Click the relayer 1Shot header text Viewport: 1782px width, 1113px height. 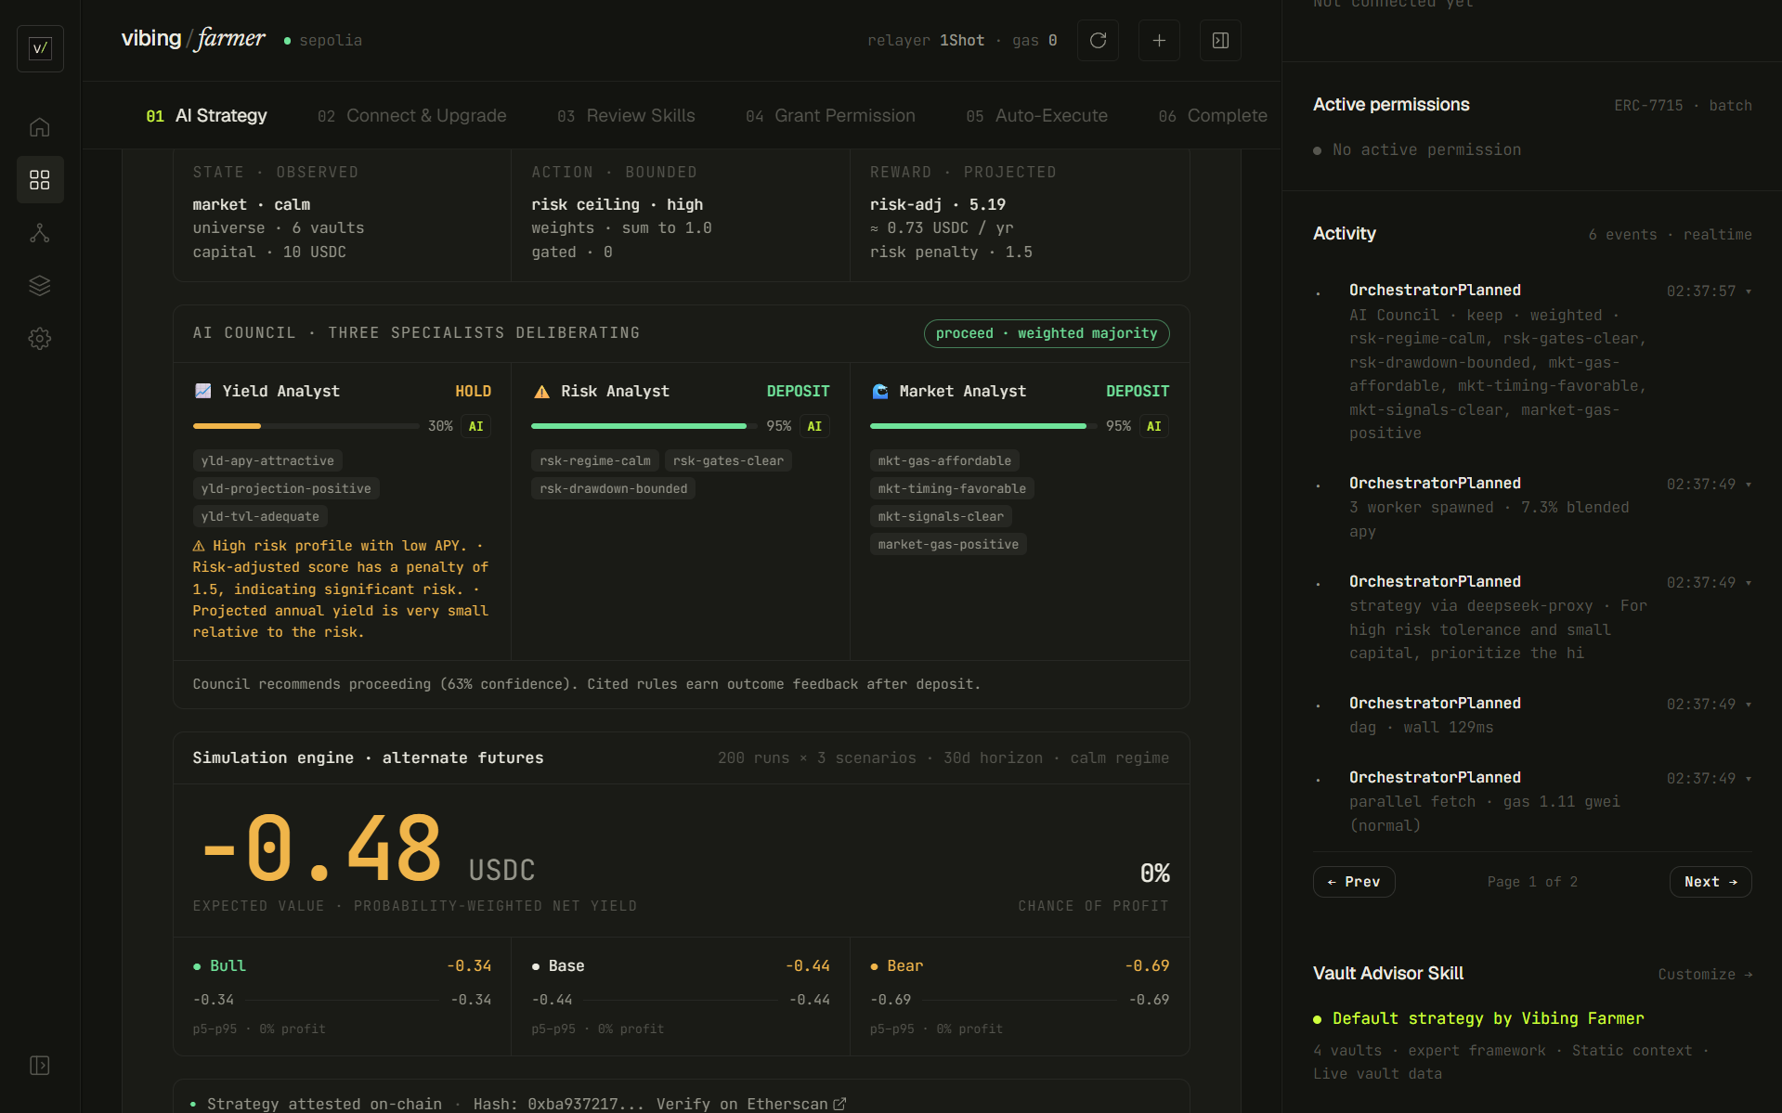[926, 41]
